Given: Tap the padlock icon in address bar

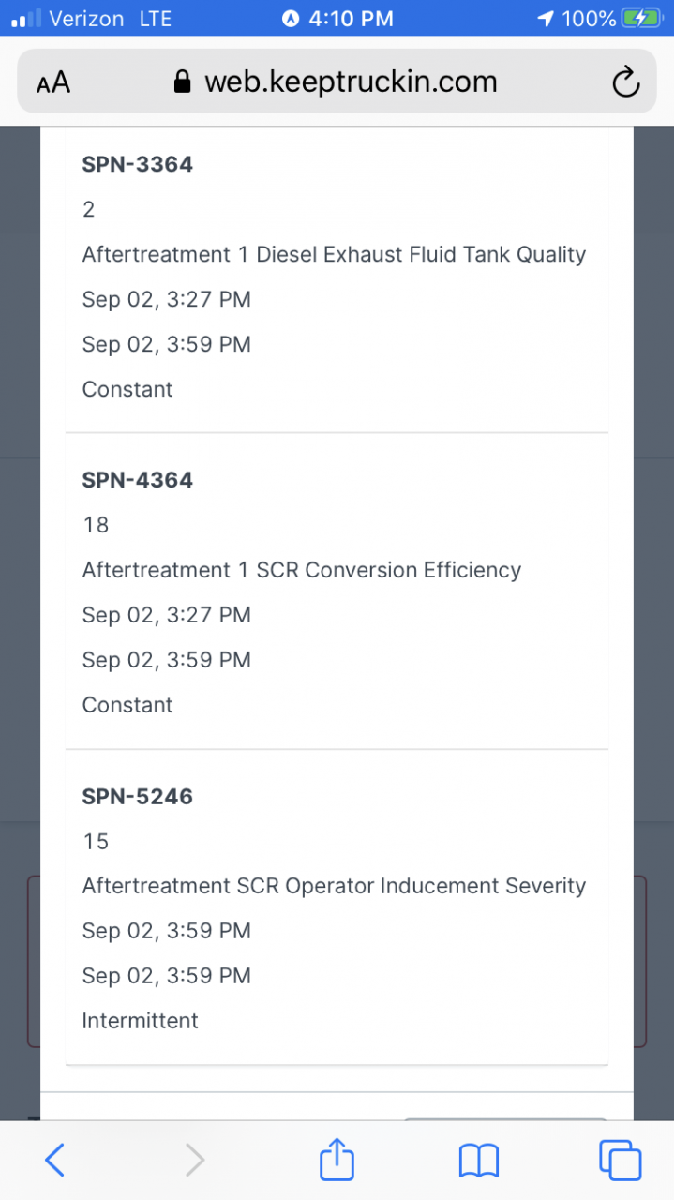Looking at the screenshot, I should [x=184, y=82].
